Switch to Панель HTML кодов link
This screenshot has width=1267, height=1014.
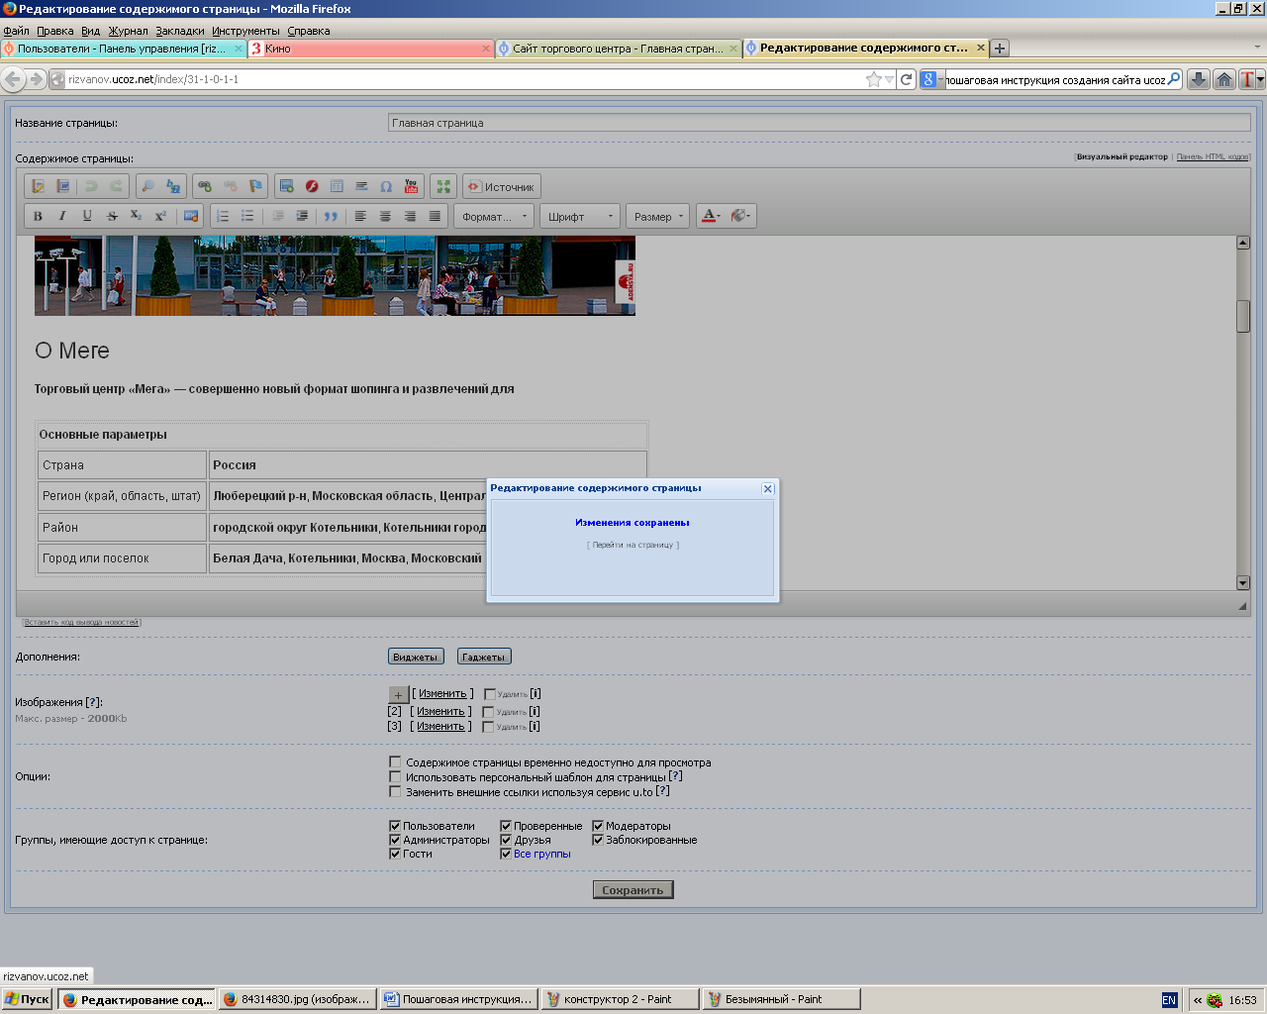point(1213,156)
